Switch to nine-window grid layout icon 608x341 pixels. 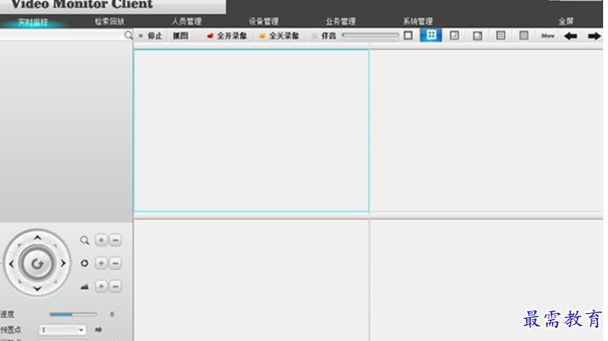(501, 36)
